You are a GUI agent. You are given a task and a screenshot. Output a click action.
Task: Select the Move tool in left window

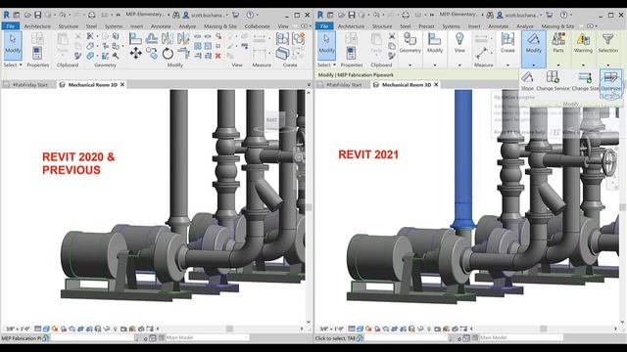coord(135,53)
